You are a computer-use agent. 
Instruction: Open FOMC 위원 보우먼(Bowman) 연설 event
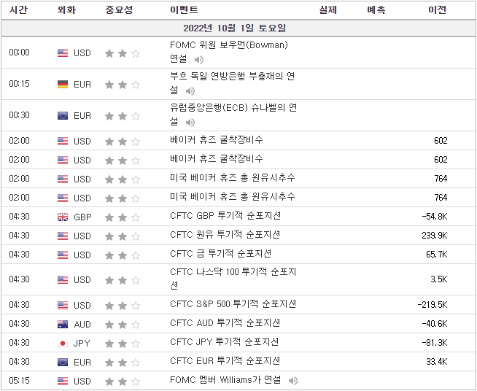[x=229, y=52]
